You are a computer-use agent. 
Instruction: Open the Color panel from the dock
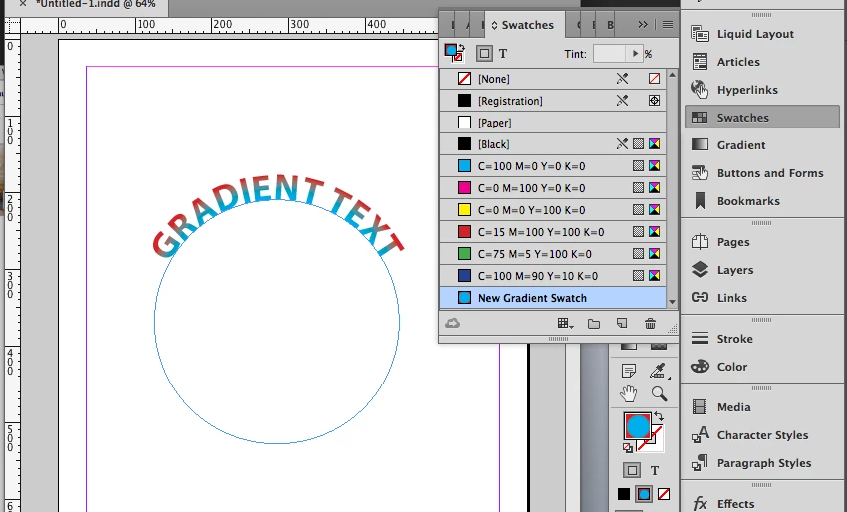coord(762,367)
